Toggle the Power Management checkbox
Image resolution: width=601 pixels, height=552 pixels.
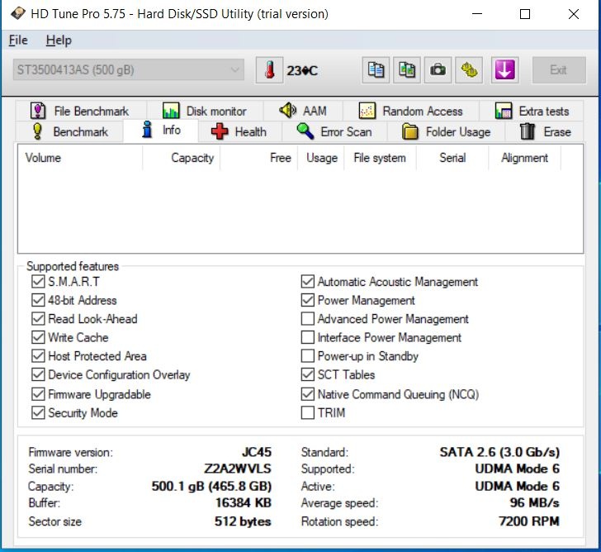(x=307, y=300)
